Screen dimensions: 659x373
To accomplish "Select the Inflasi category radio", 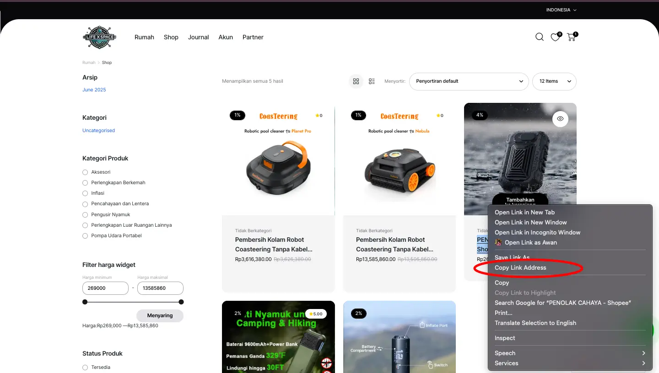I will click(85, 193).
